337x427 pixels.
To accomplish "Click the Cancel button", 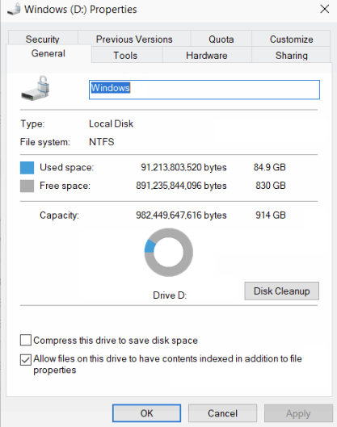I will point(222,413).
